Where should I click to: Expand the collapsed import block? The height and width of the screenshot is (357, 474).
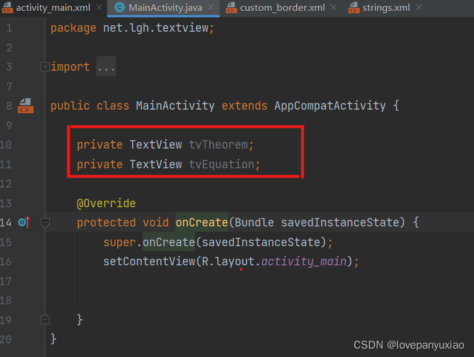point(45,67)
